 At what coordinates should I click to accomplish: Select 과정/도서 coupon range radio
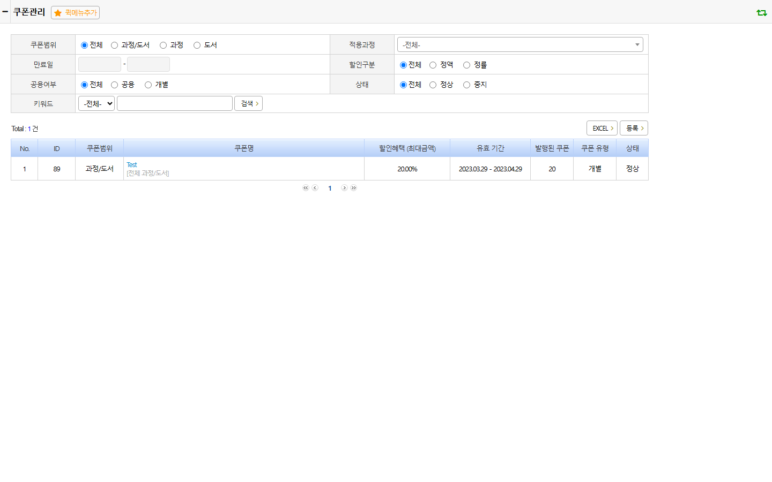(114, 45)
